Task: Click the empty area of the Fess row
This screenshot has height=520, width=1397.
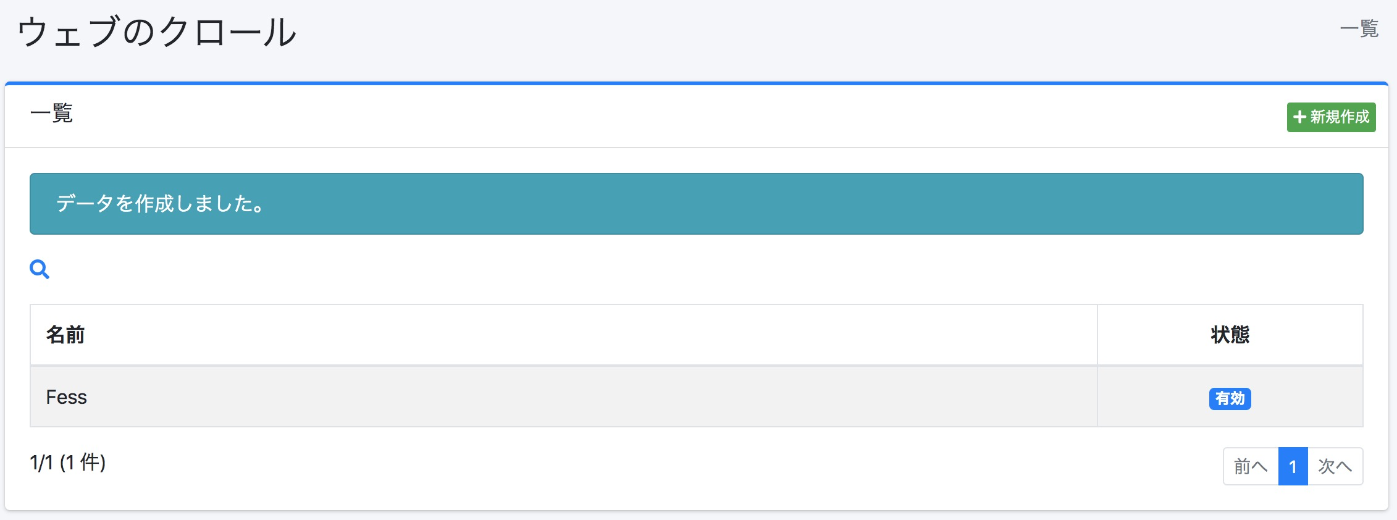Action: [x=556, y=397]
